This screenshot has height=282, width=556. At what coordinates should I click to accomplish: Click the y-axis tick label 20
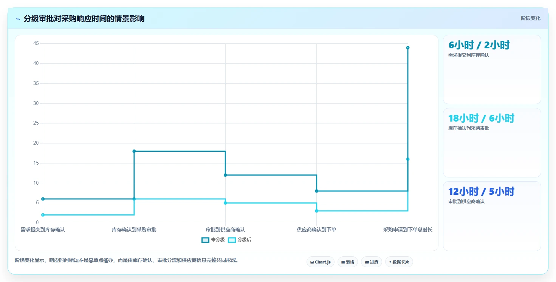click(x=36, y=143)
